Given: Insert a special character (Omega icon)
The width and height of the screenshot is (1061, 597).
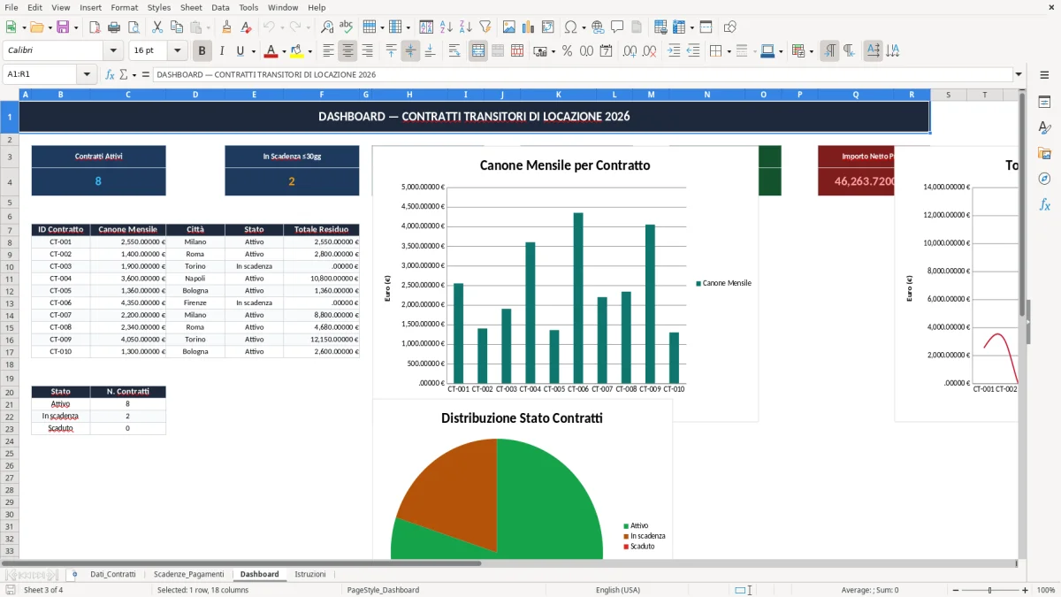Looking at the screenshot, I should tap(570, 27).
